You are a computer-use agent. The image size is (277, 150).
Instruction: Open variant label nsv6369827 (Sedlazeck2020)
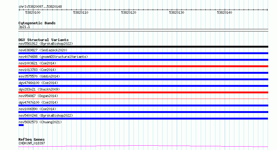(x=43, y=50)
